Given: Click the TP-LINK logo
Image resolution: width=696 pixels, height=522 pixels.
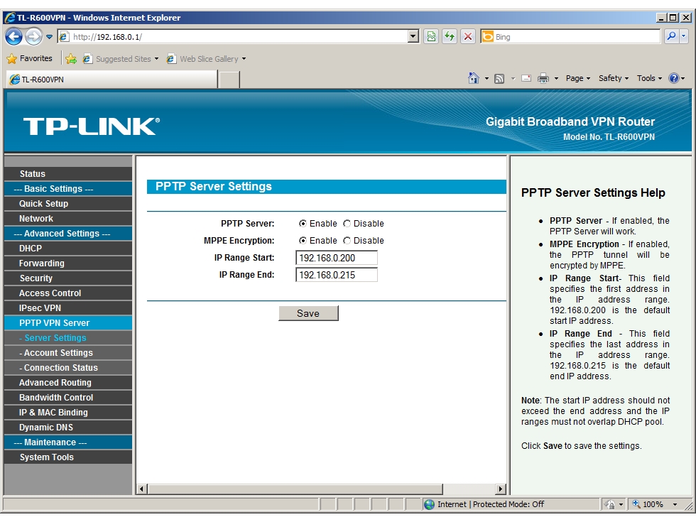Looking at the screenshot, I should pos(92,126).
